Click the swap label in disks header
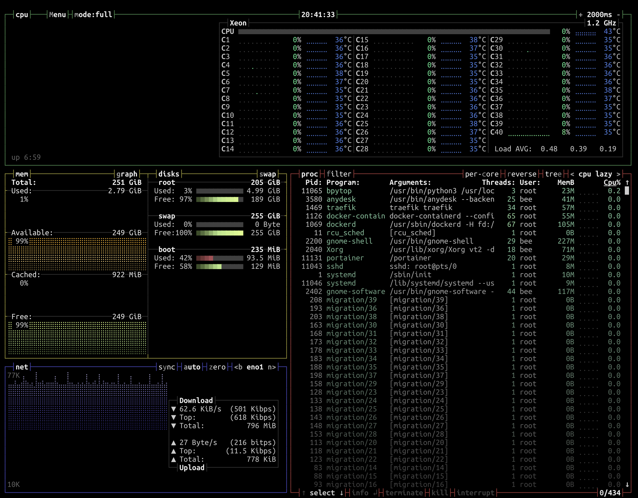The width and height of the screenshot is (638, 498). coord(268,174)
